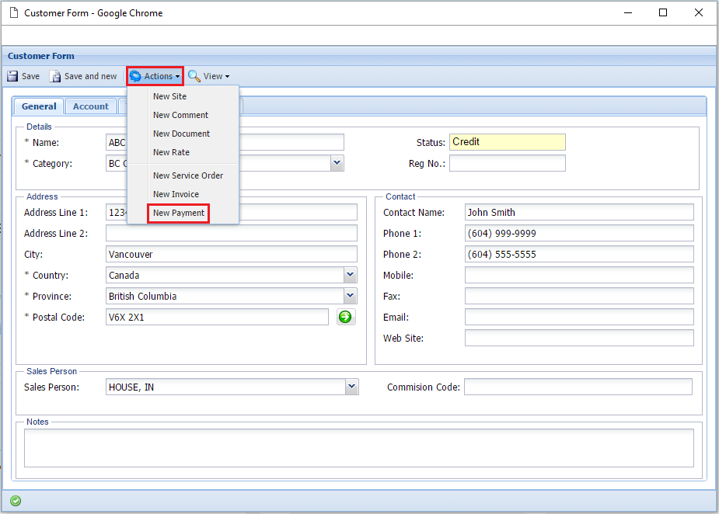Click the Phone 1 field
The width and height of the screenshot is (719, 514).
[x=579, y=233]
